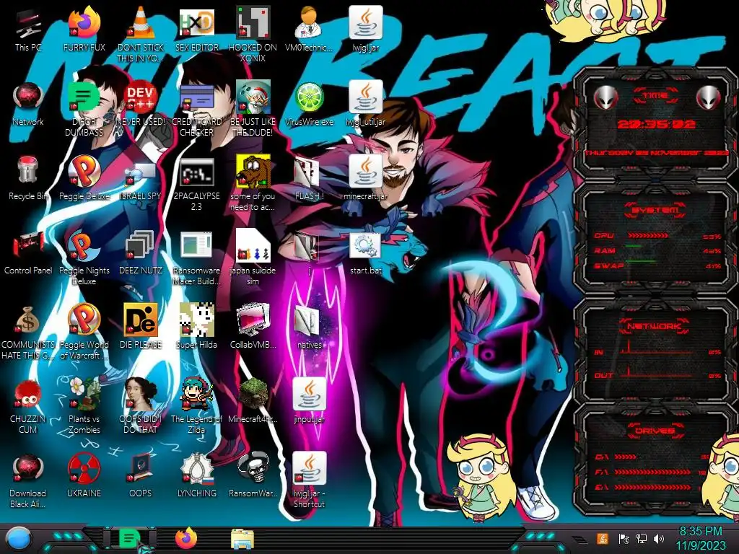Launch Dev-C++ NEVER USED shortcut
Viewport: 739px width, 554px height.
(141, 104)
